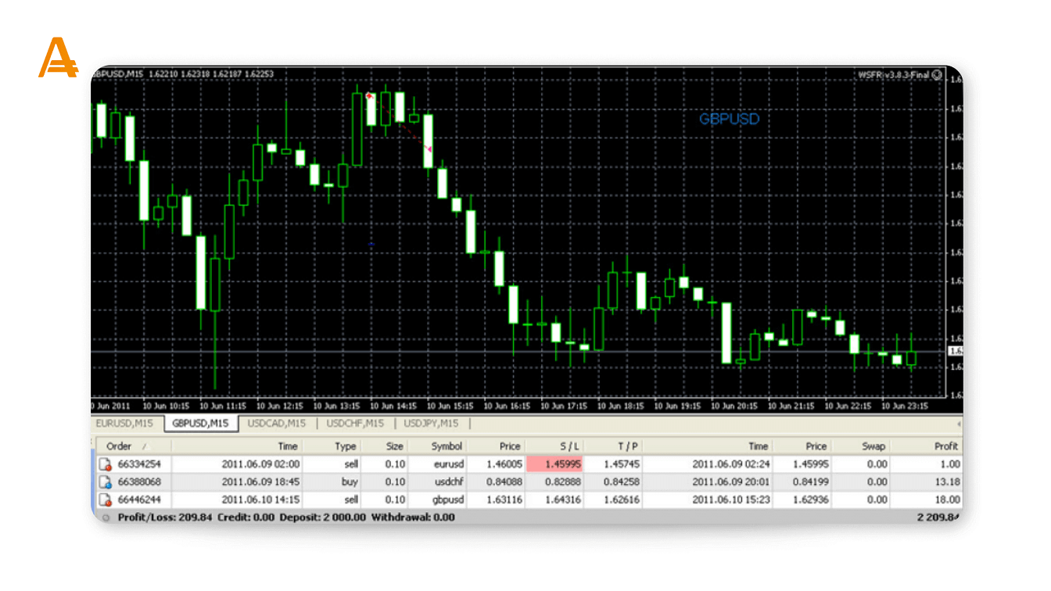Switch to the USDCHF,M15 tab
This screenshot has width=1051, height=591.
click(x=355, y=424)
